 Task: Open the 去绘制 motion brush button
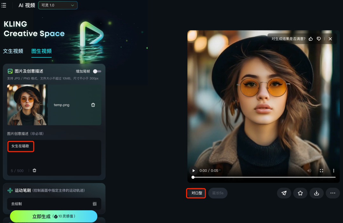pos(54,204)
